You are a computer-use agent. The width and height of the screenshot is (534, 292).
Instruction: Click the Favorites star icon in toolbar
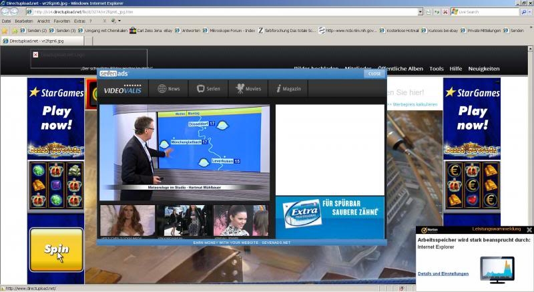point(5,31)
